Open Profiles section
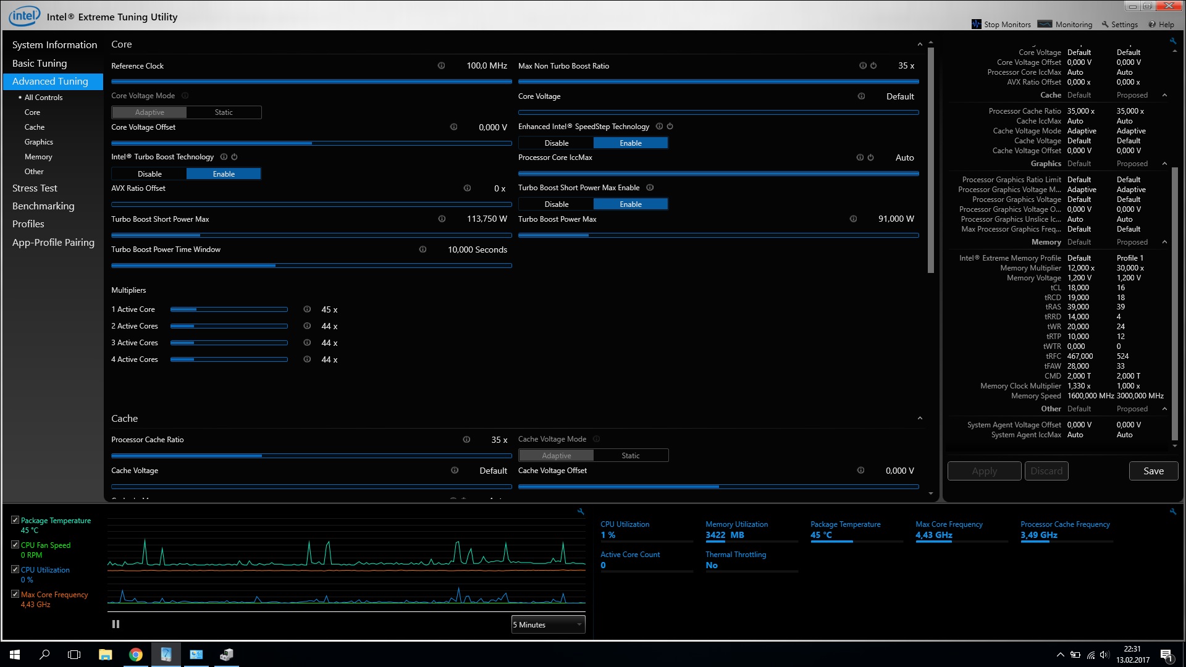Viewport: 1186px width, 667px height. pos(28,224)
